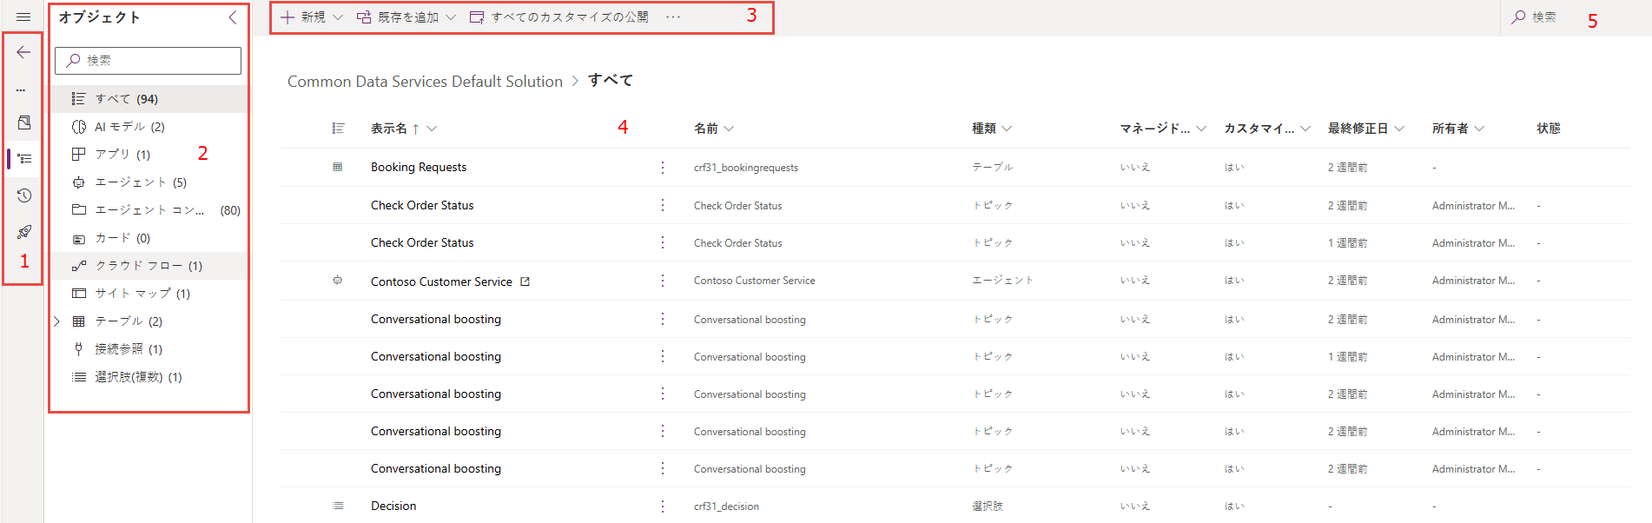Click the type-icon column header in table
Image resolution: width=1652 pixels, height=523 pixels.
[339, 129]
